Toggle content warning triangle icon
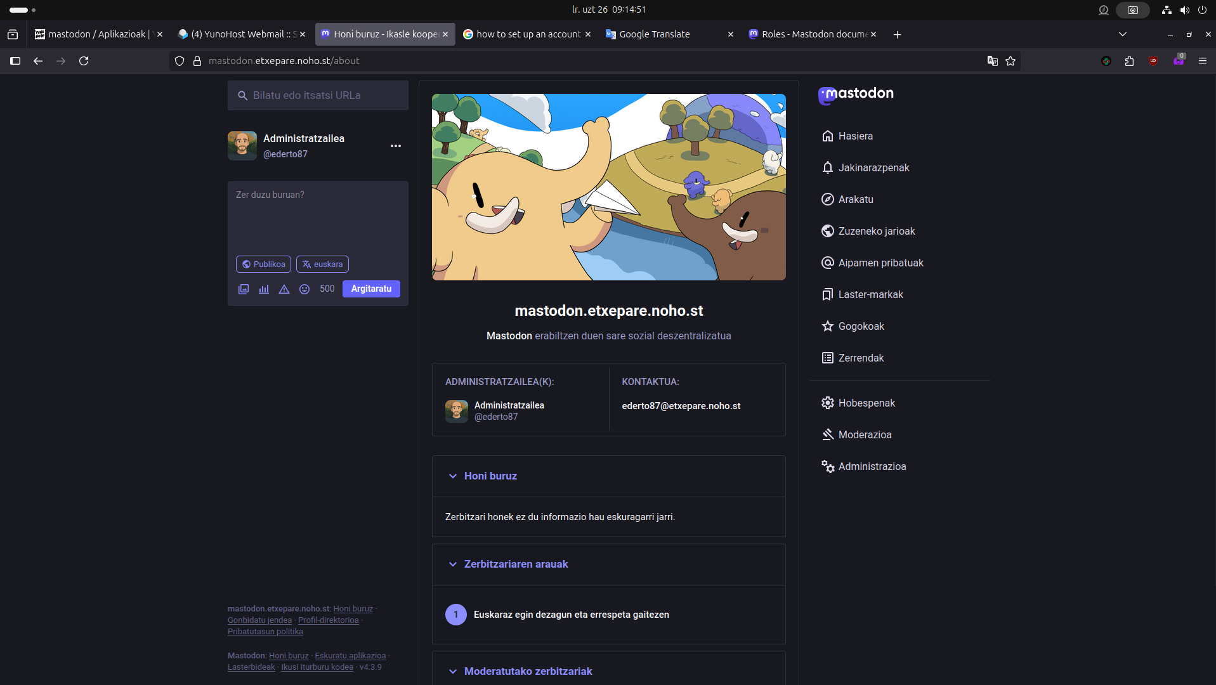The image size is (1216, 685). (x=284, y=289)
